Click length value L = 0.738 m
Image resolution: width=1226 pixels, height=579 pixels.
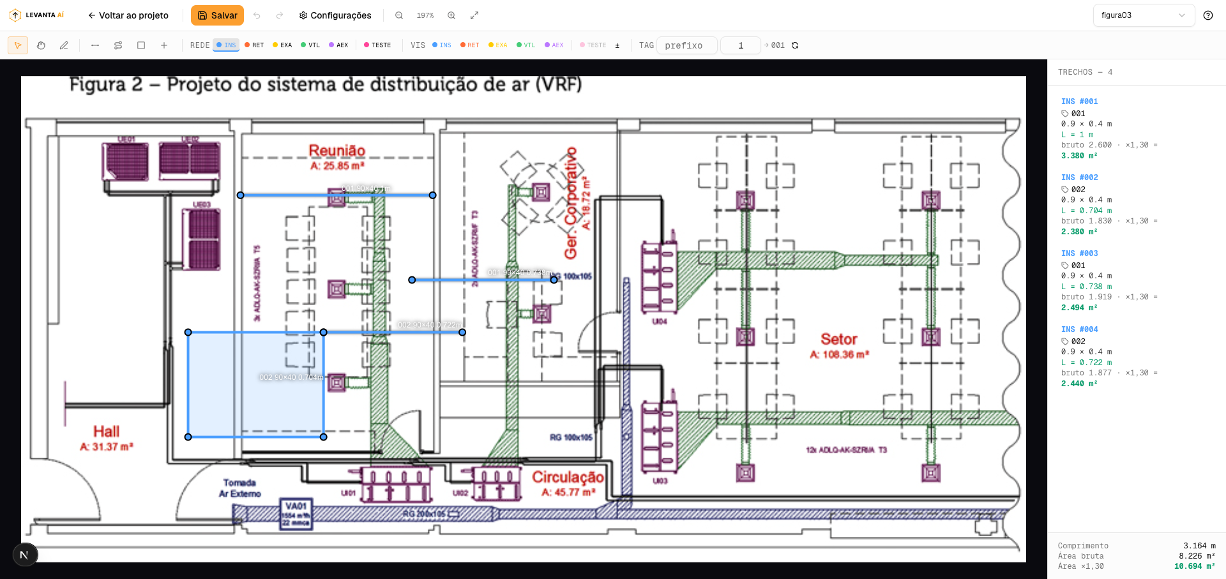[1086, 287]
